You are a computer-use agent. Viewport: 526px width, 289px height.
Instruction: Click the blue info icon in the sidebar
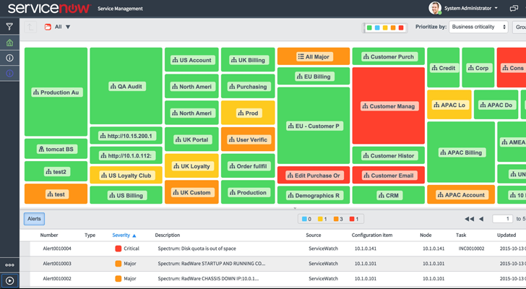pyautogui.click(x=9, y=74)
